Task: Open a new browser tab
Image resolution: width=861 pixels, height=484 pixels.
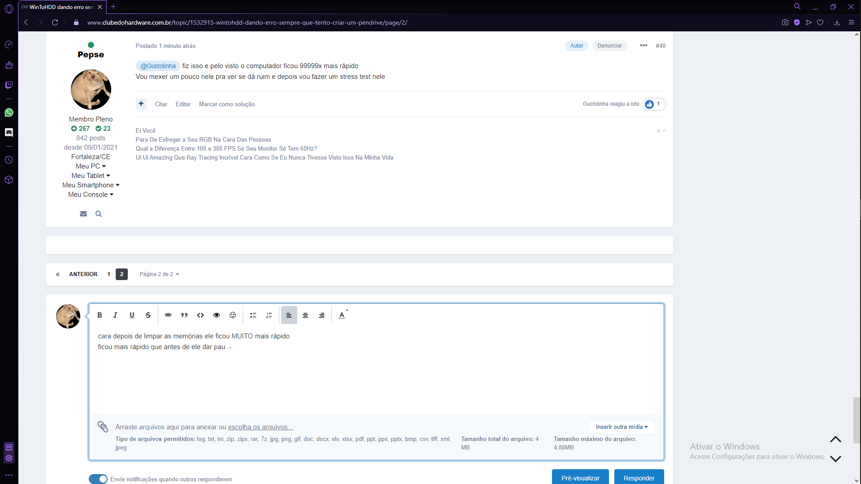Action: (x=113, y=7)
